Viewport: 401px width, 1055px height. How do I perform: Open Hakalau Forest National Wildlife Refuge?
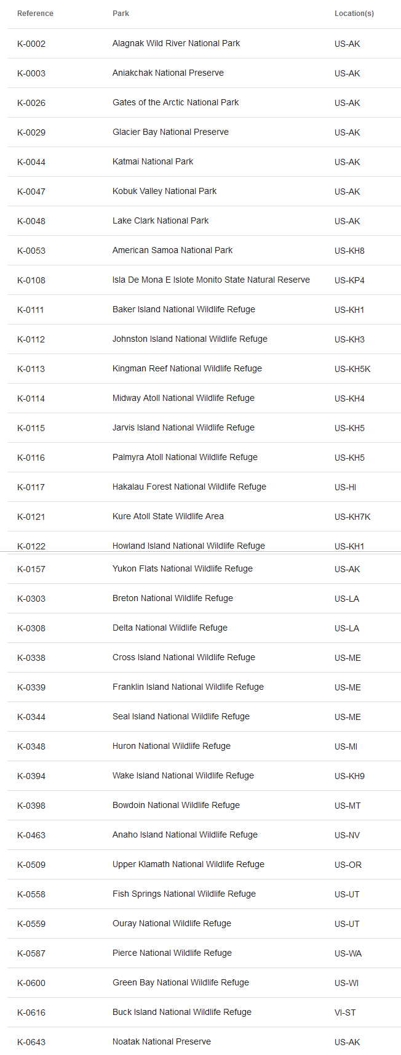189,487
